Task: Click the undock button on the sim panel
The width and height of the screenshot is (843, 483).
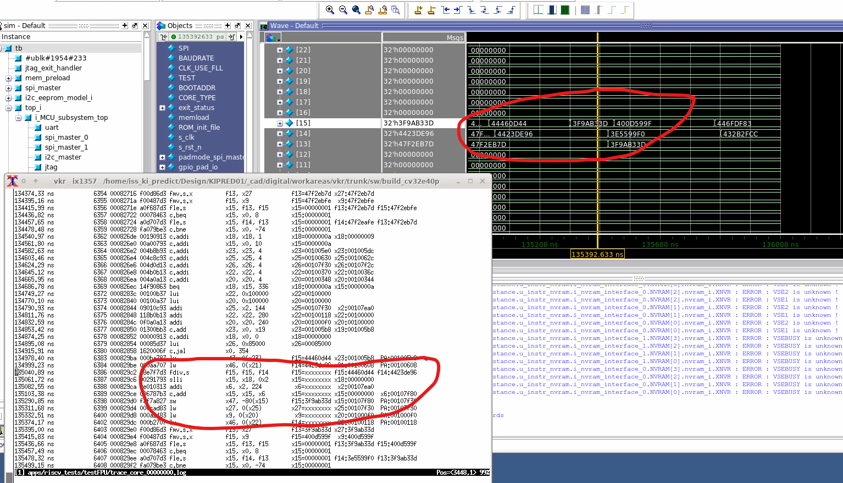Action: point(134,25)
